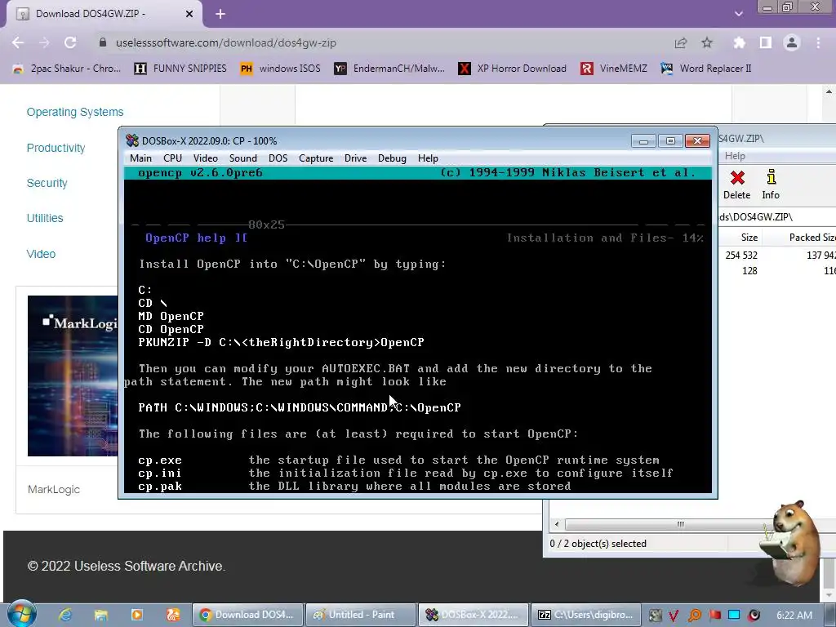Open the Debug menu in DOSBox-X
The width and height of the screenshot is (836, 627).
click(392, 158)
